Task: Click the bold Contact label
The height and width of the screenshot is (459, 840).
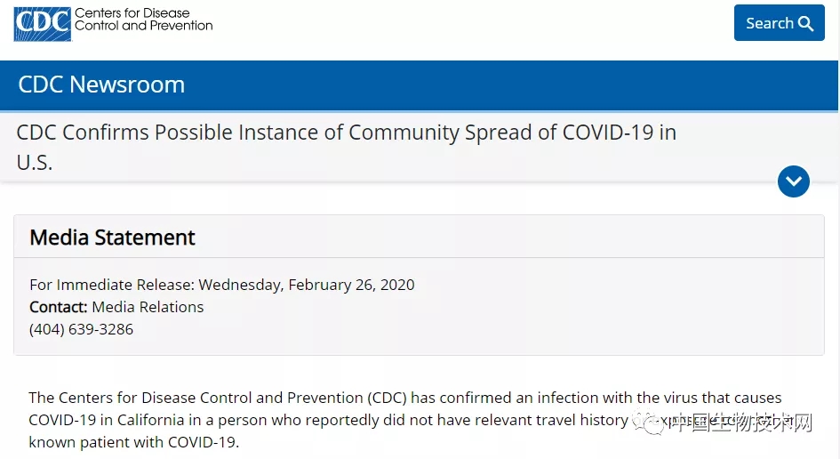Action: [x=59, y=307]
